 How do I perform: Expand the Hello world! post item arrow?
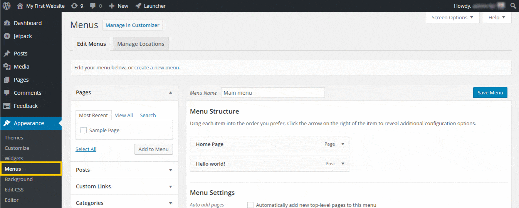pyautogui.click(x=343, y=164)
